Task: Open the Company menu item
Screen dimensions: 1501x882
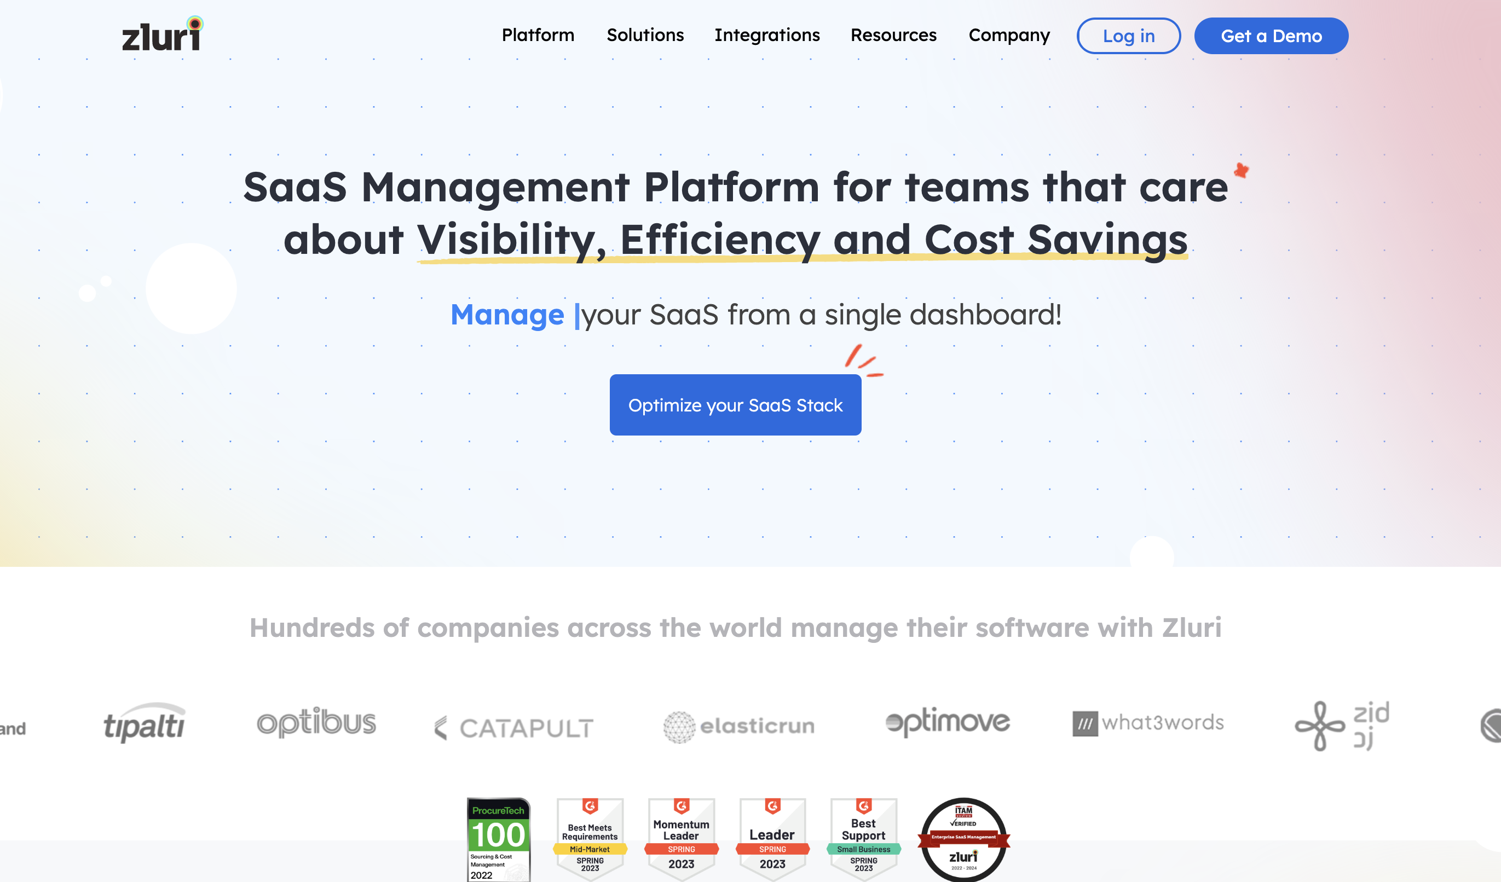Action: [1009, 36]
